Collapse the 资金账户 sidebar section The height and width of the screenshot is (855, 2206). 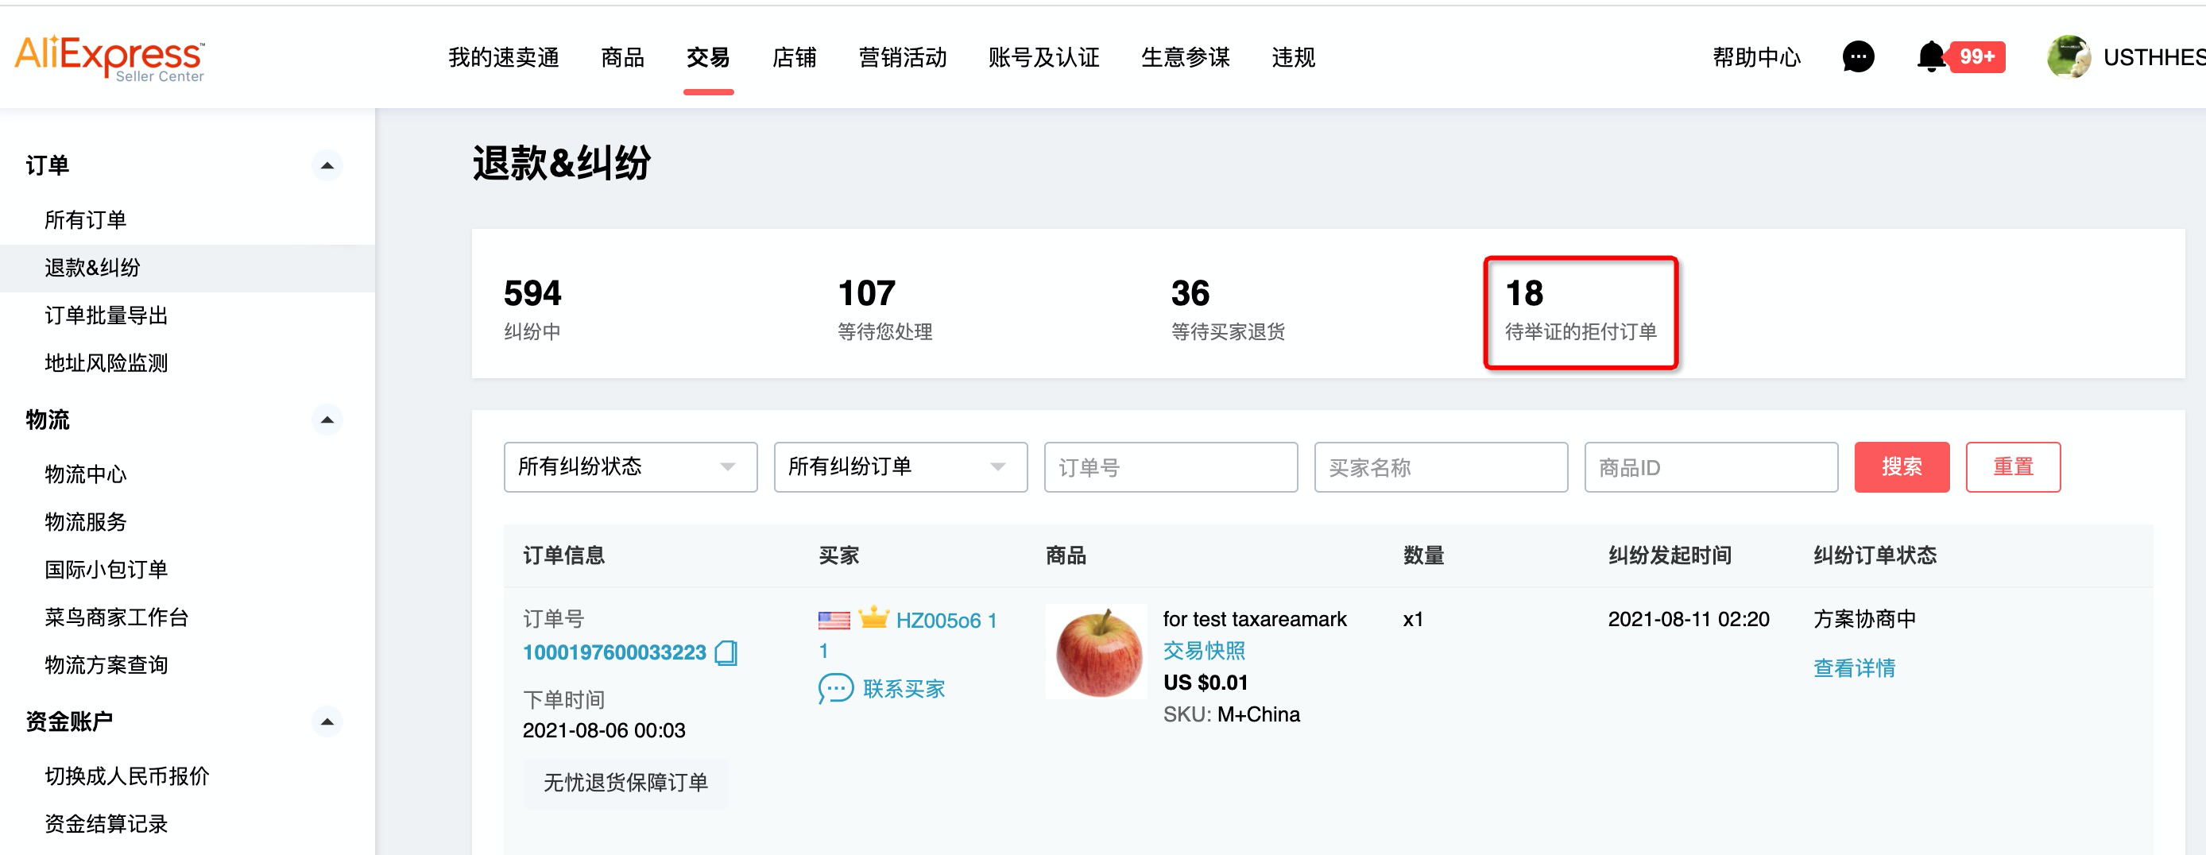pyautogui.click(x=327, y=722)
